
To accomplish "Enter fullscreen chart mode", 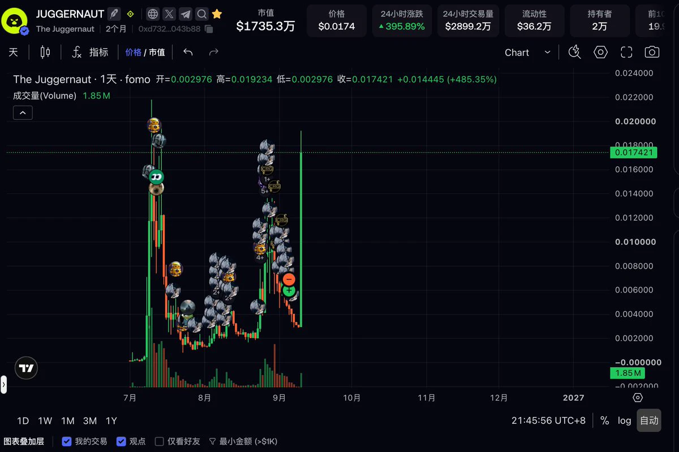I will coord(626,52).
